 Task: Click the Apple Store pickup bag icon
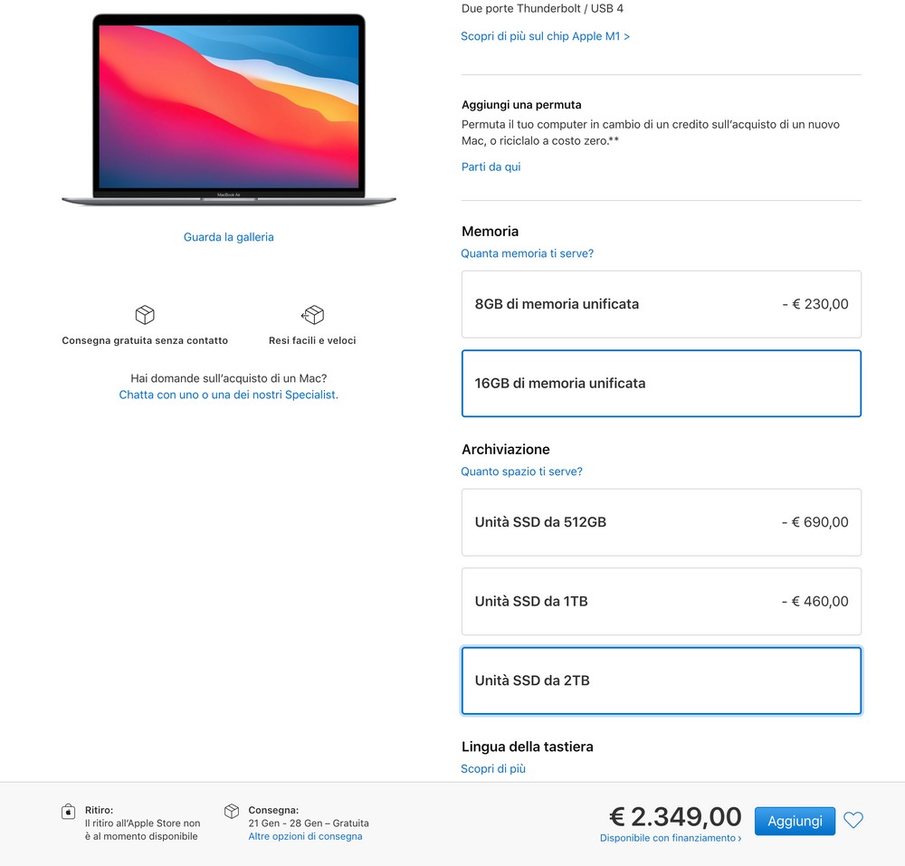pos(68,812)
